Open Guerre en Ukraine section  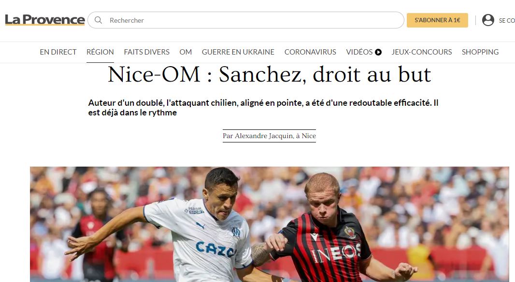click(x=238, y=52)
